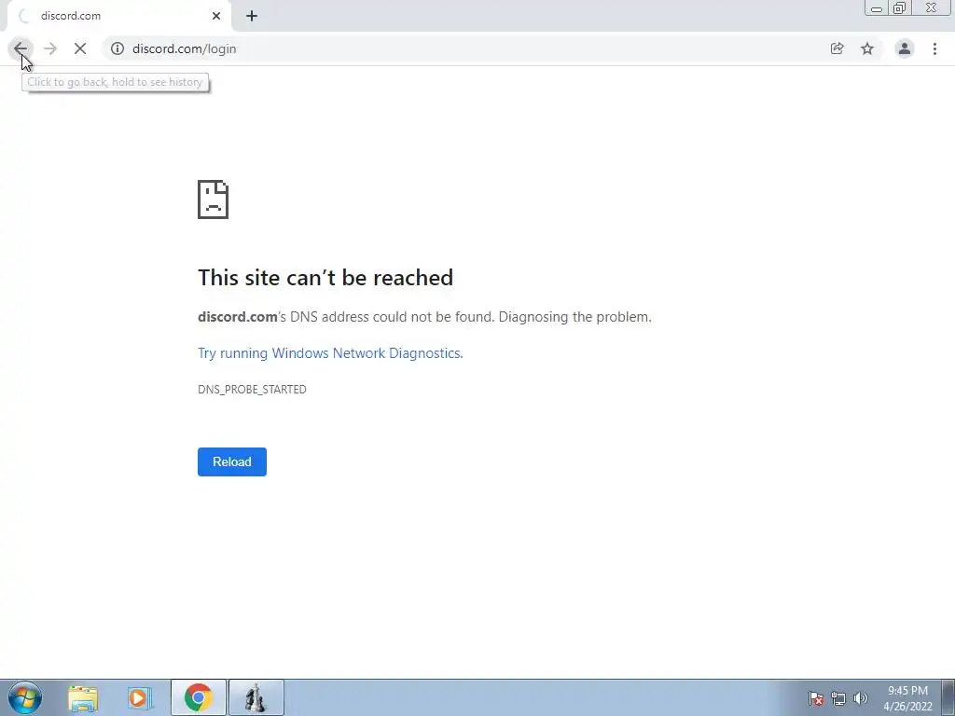
Task: Open Try running Windows Network Diagnostics link
Action: click(330, 353)
